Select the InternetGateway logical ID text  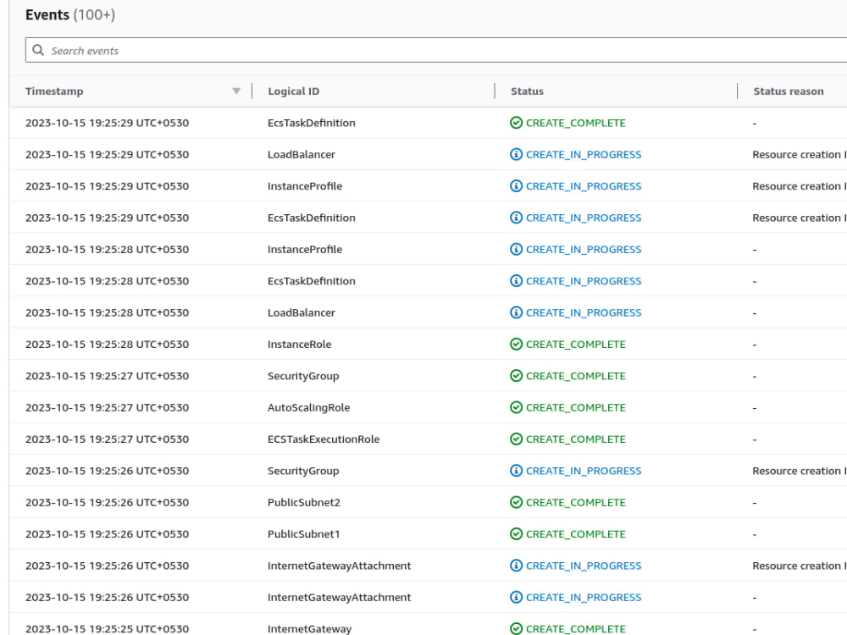pyautogui.click(x=309, y=629)
